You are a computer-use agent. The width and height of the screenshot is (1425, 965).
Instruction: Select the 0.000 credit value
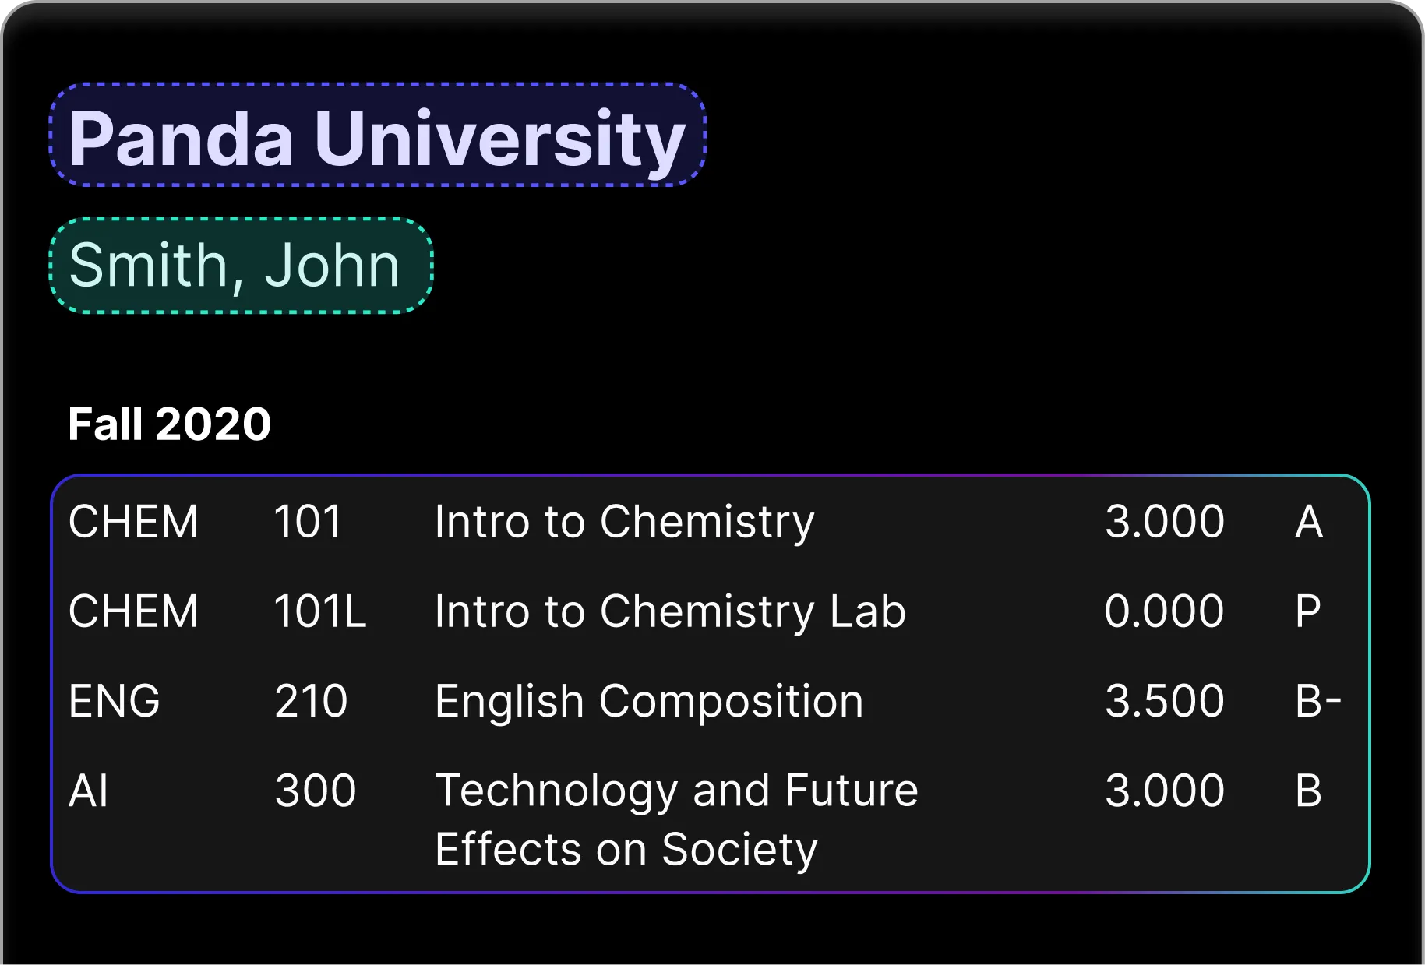[1164, 611]
